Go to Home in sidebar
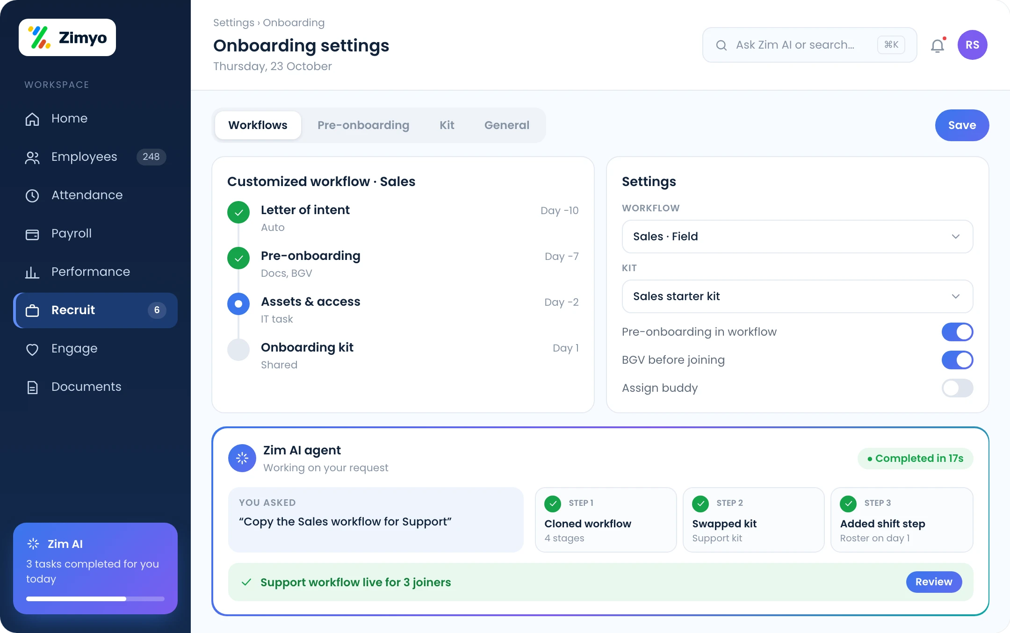Viewport: 1010px width, 633px height. tap(95, 119)
